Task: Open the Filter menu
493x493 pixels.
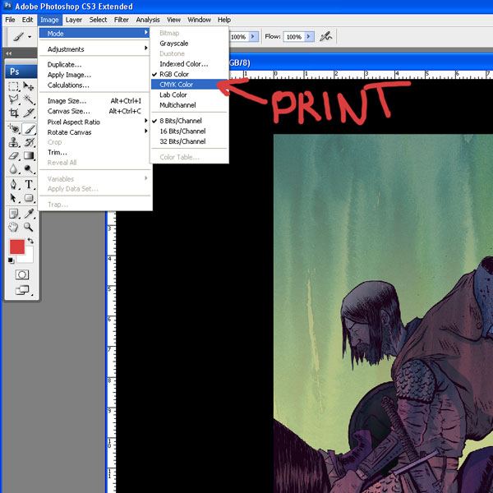Action: (x=122, y=20)
